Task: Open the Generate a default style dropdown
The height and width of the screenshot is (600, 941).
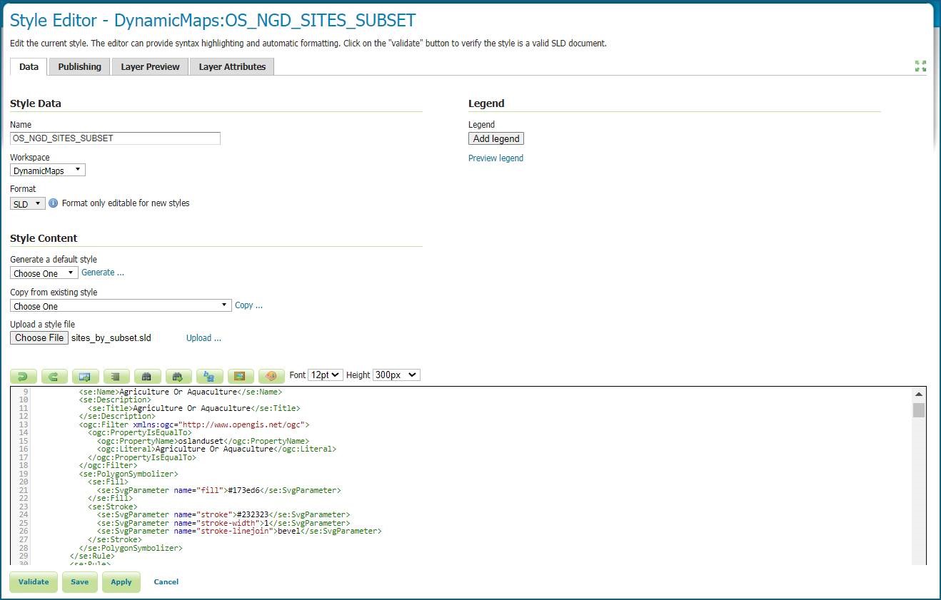Action: [x=44, y=273]
